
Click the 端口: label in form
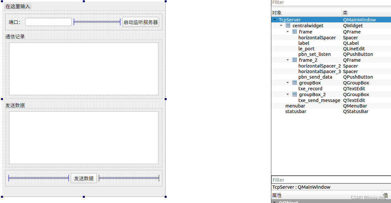(x=14, y=22)
